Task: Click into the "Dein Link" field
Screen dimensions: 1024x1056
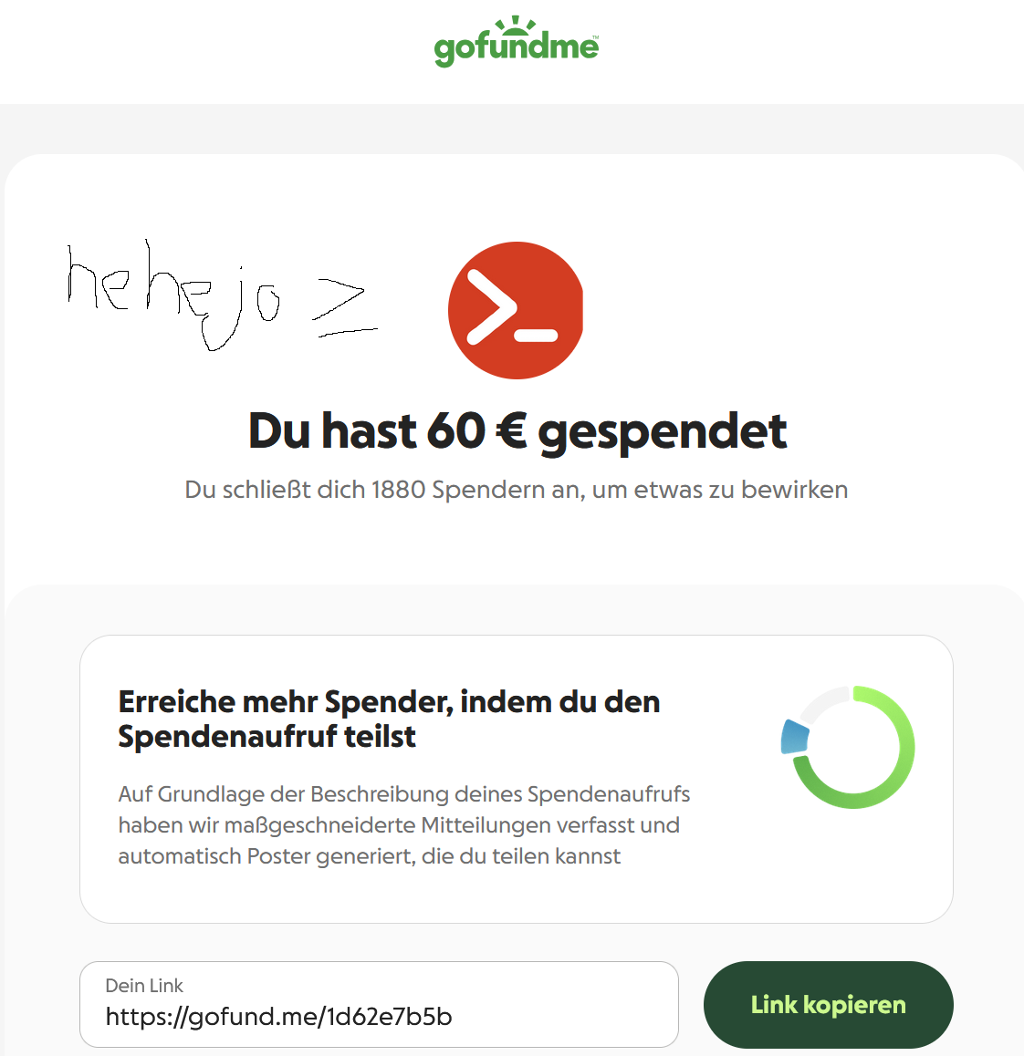Action: click(379, 1004)
